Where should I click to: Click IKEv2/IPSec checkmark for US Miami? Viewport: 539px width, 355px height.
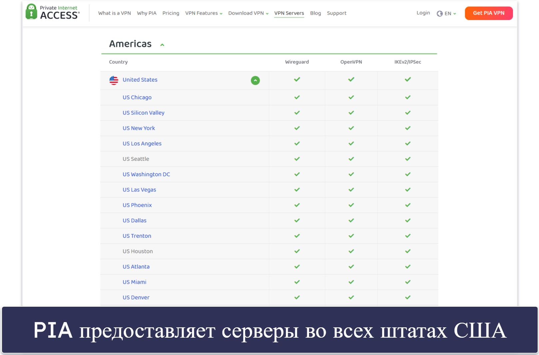408,282
